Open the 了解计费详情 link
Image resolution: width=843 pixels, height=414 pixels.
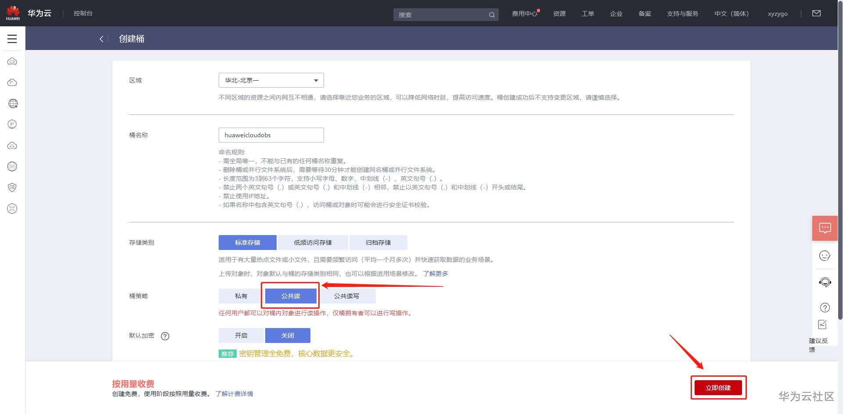(234, 394)
